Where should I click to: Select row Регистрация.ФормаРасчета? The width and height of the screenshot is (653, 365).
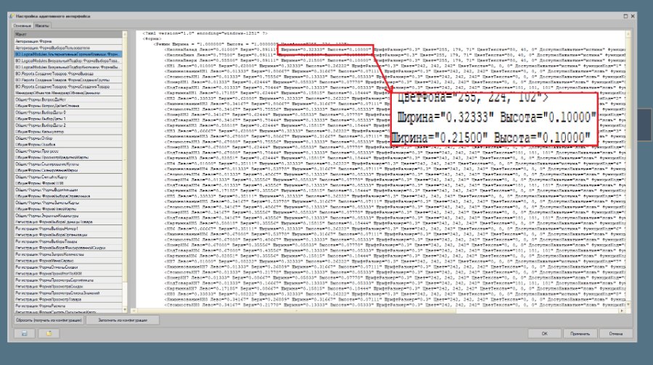(x=68, y=306)
